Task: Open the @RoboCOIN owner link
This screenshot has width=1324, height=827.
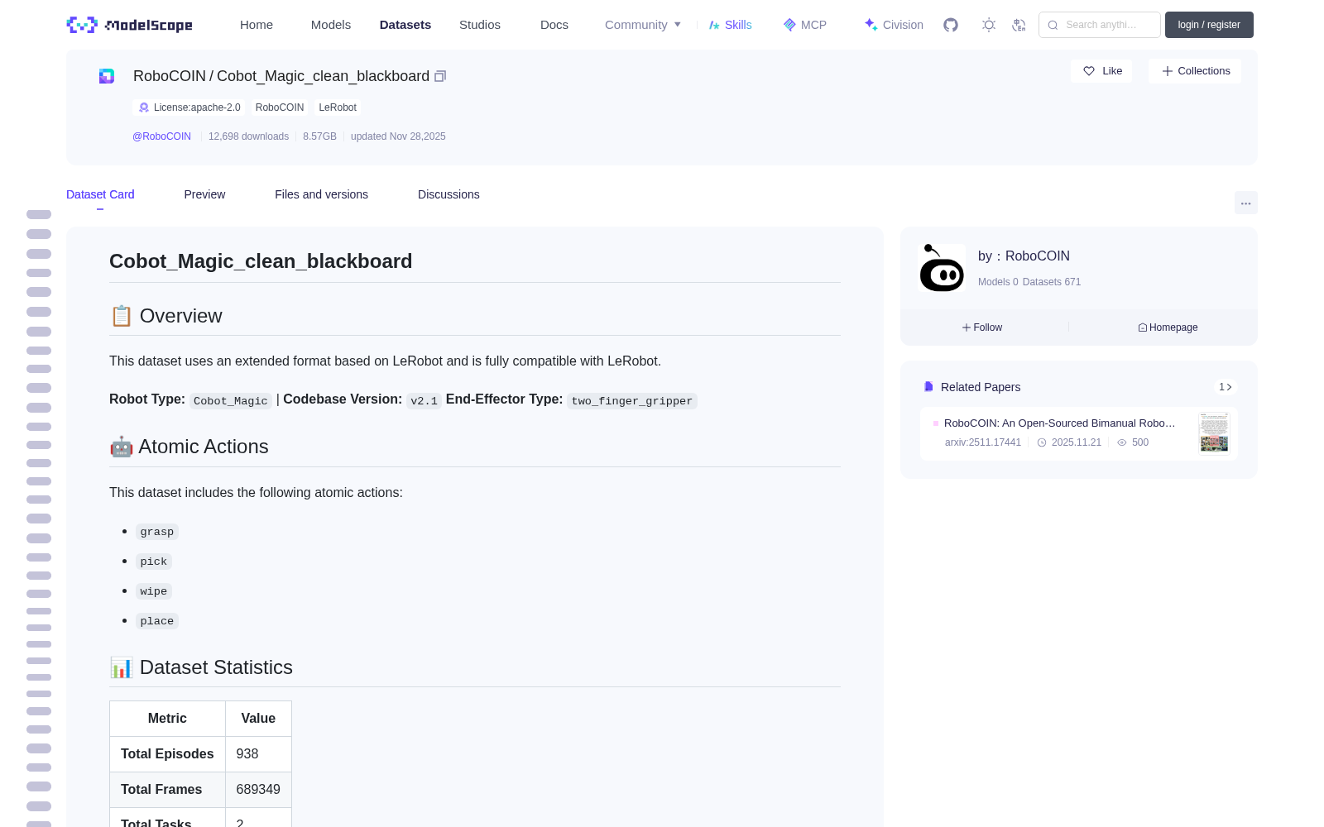Action: (161, 136)
